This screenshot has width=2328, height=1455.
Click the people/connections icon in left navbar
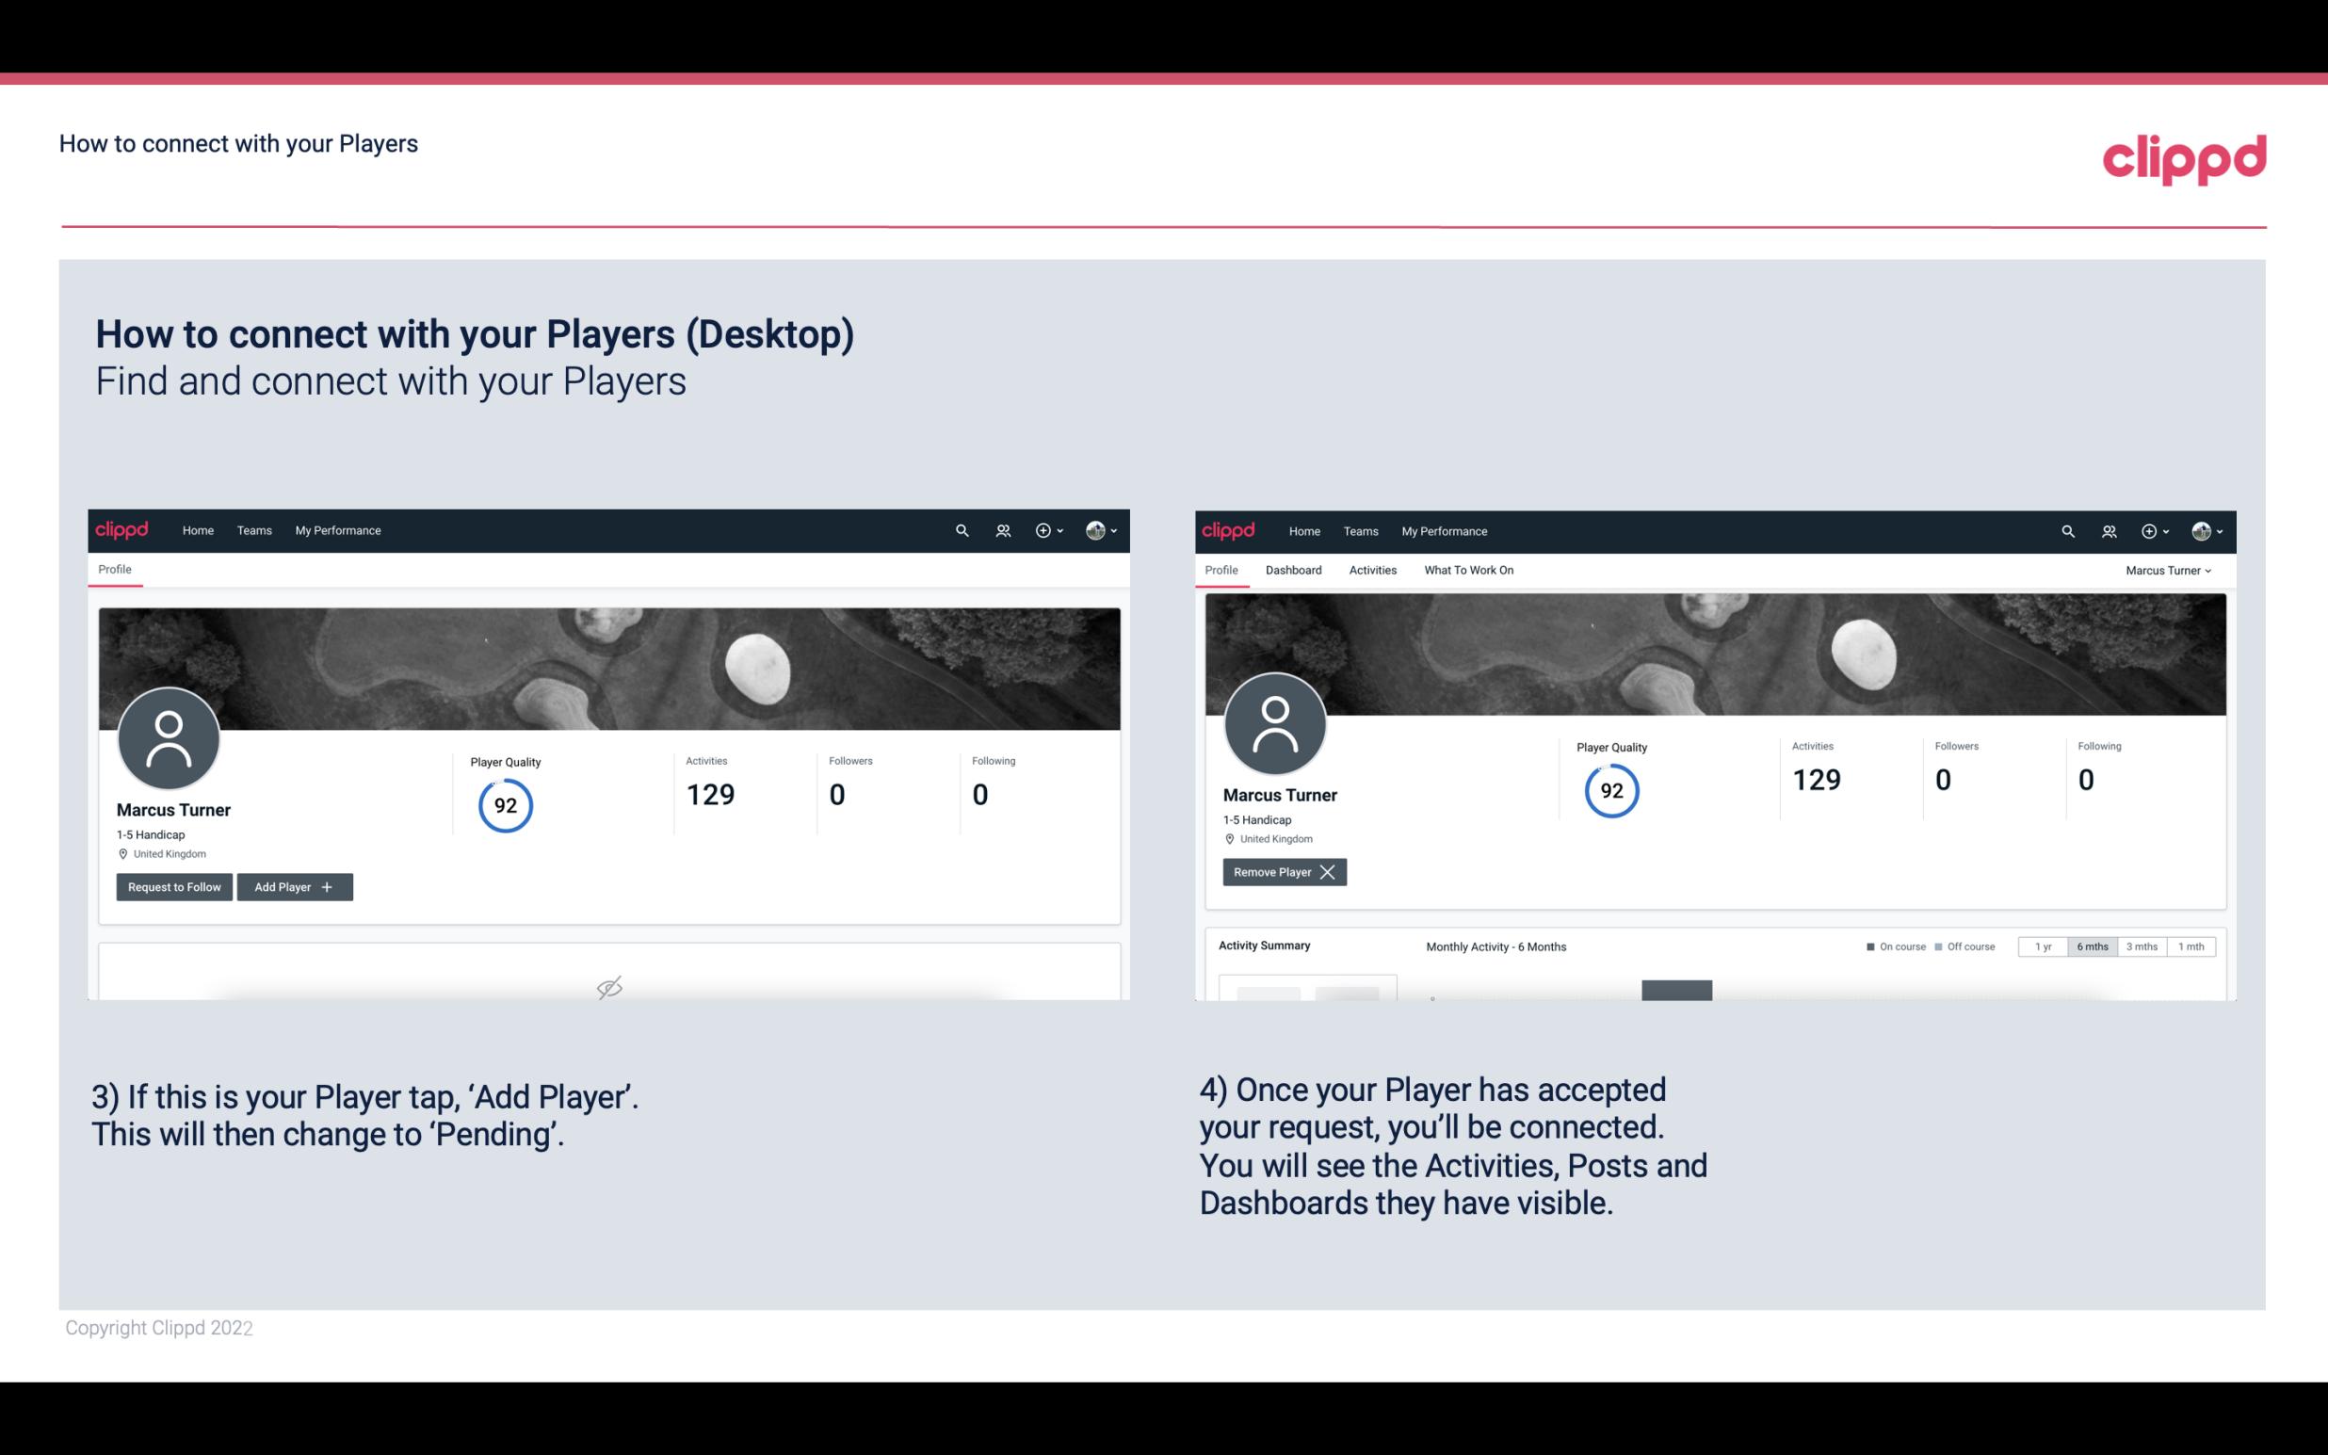[x=1002, y=529]
